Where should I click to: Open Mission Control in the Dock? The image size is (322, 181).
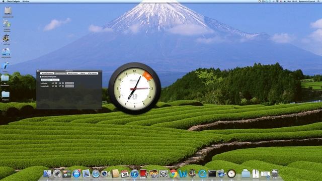[67, 174]
